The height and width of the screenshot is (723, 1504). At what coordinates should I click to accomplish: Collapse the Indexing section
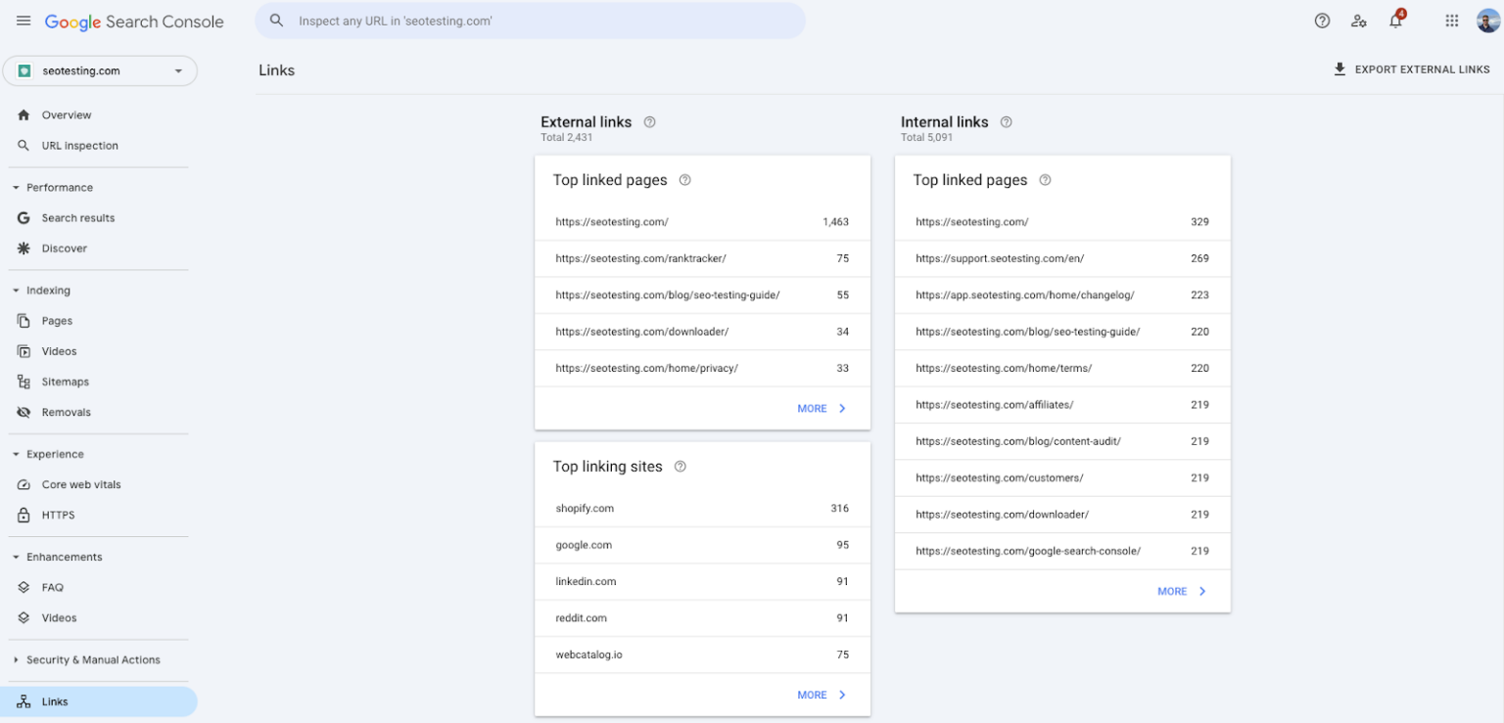(x=15, y=290)
